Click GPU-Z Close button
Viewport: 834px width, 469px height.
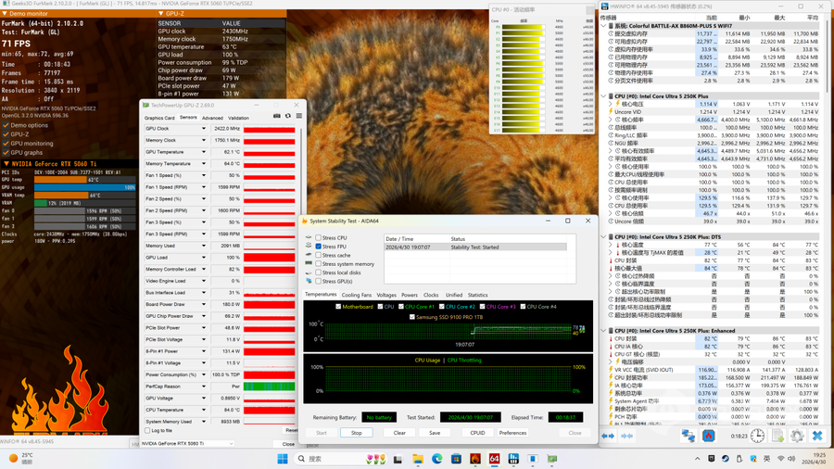click(288, 444)
